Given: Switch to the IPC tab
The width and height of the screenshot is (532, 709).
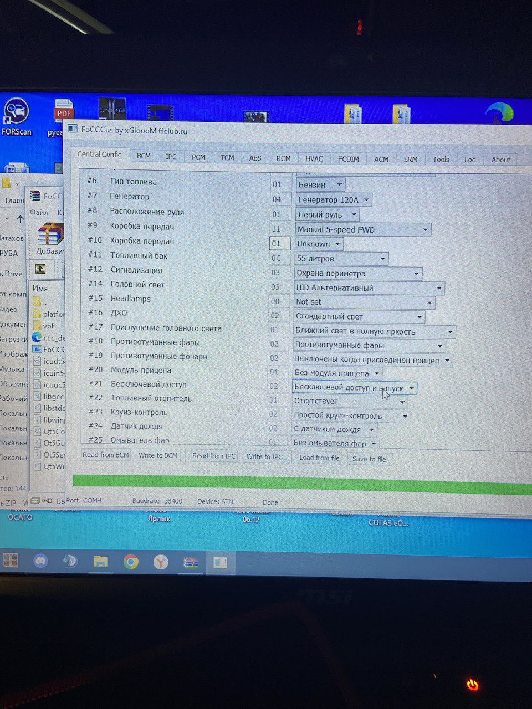Looking at the screenshot, I should [x=171, y=157].
